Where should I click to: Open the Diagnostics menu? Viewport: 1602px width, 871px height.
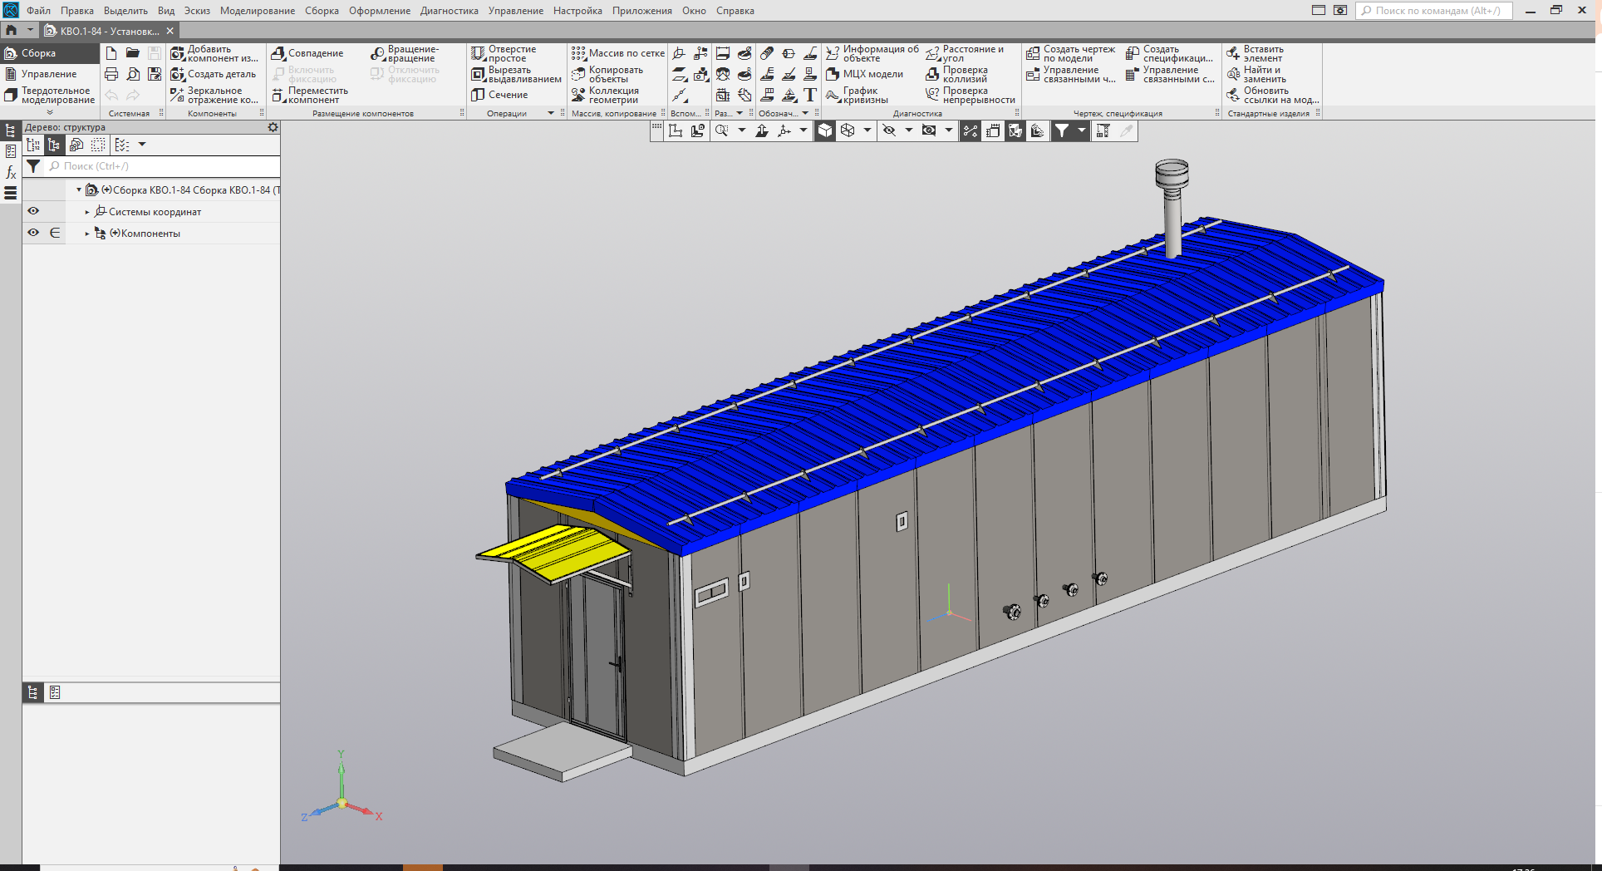pos(449,11)
